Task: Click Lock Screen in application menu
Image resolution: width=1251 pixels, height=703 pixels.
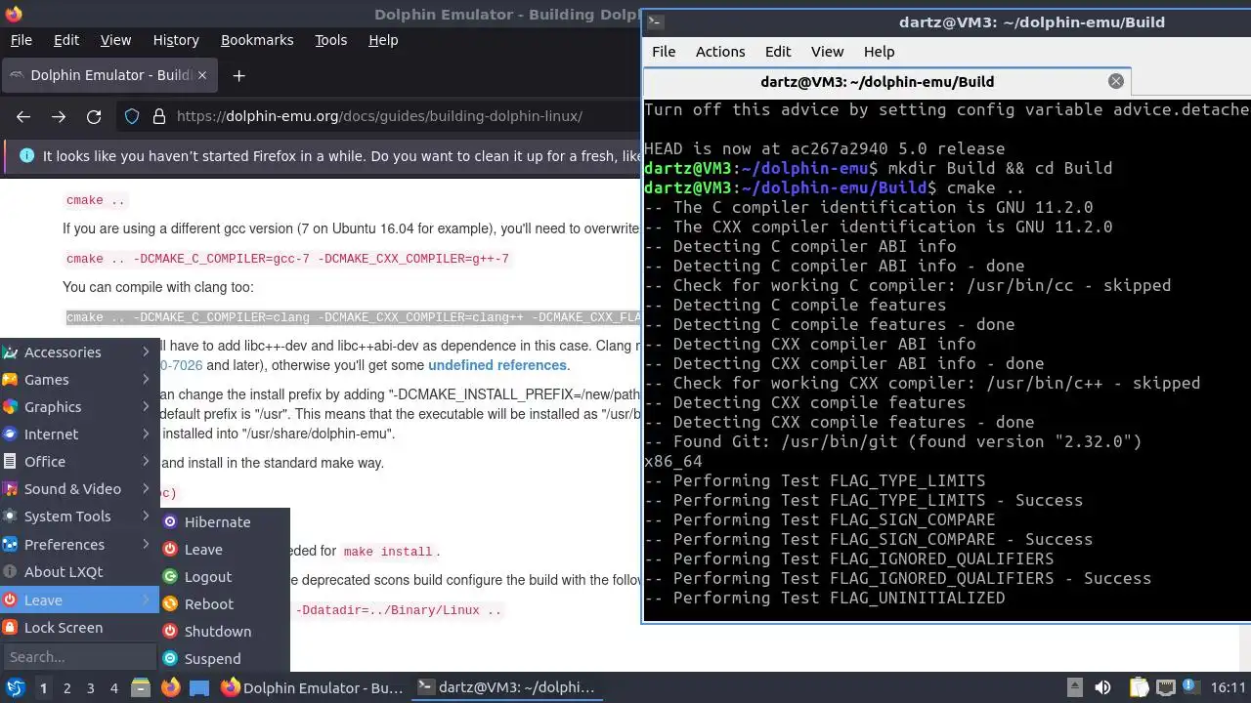Action: coord(79,628)
